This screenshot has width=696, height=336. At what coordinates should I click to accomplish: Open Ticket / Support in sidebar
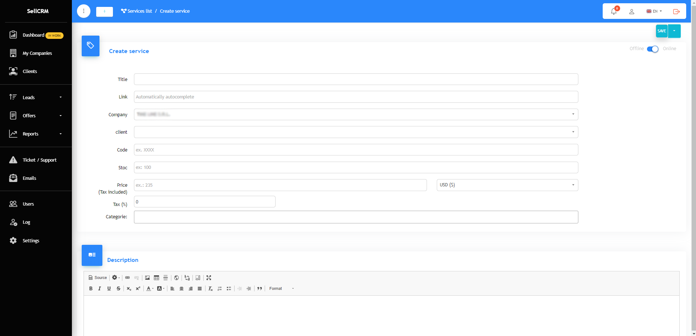tap(39, 160)
